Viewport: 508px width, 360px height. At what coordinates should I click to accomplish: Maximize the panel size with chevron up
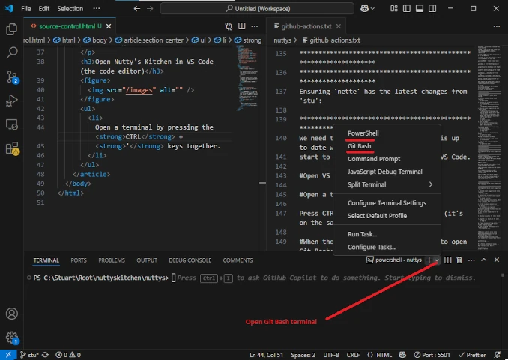point(484,259)
